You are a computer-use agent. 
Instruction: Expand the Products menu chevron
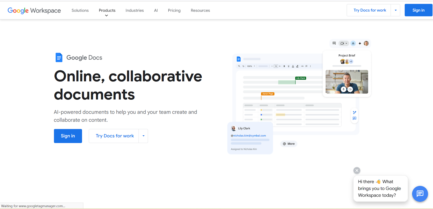[107, 15]
